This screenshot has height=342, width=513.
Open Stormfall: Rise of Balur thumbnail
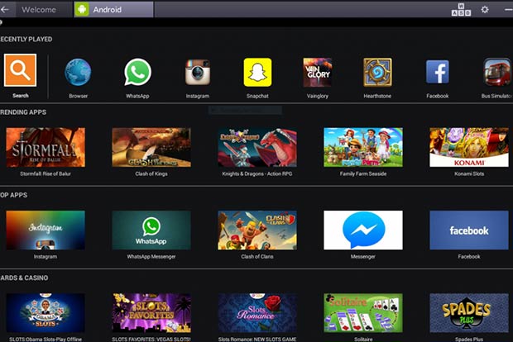click(x=46, y=147)
